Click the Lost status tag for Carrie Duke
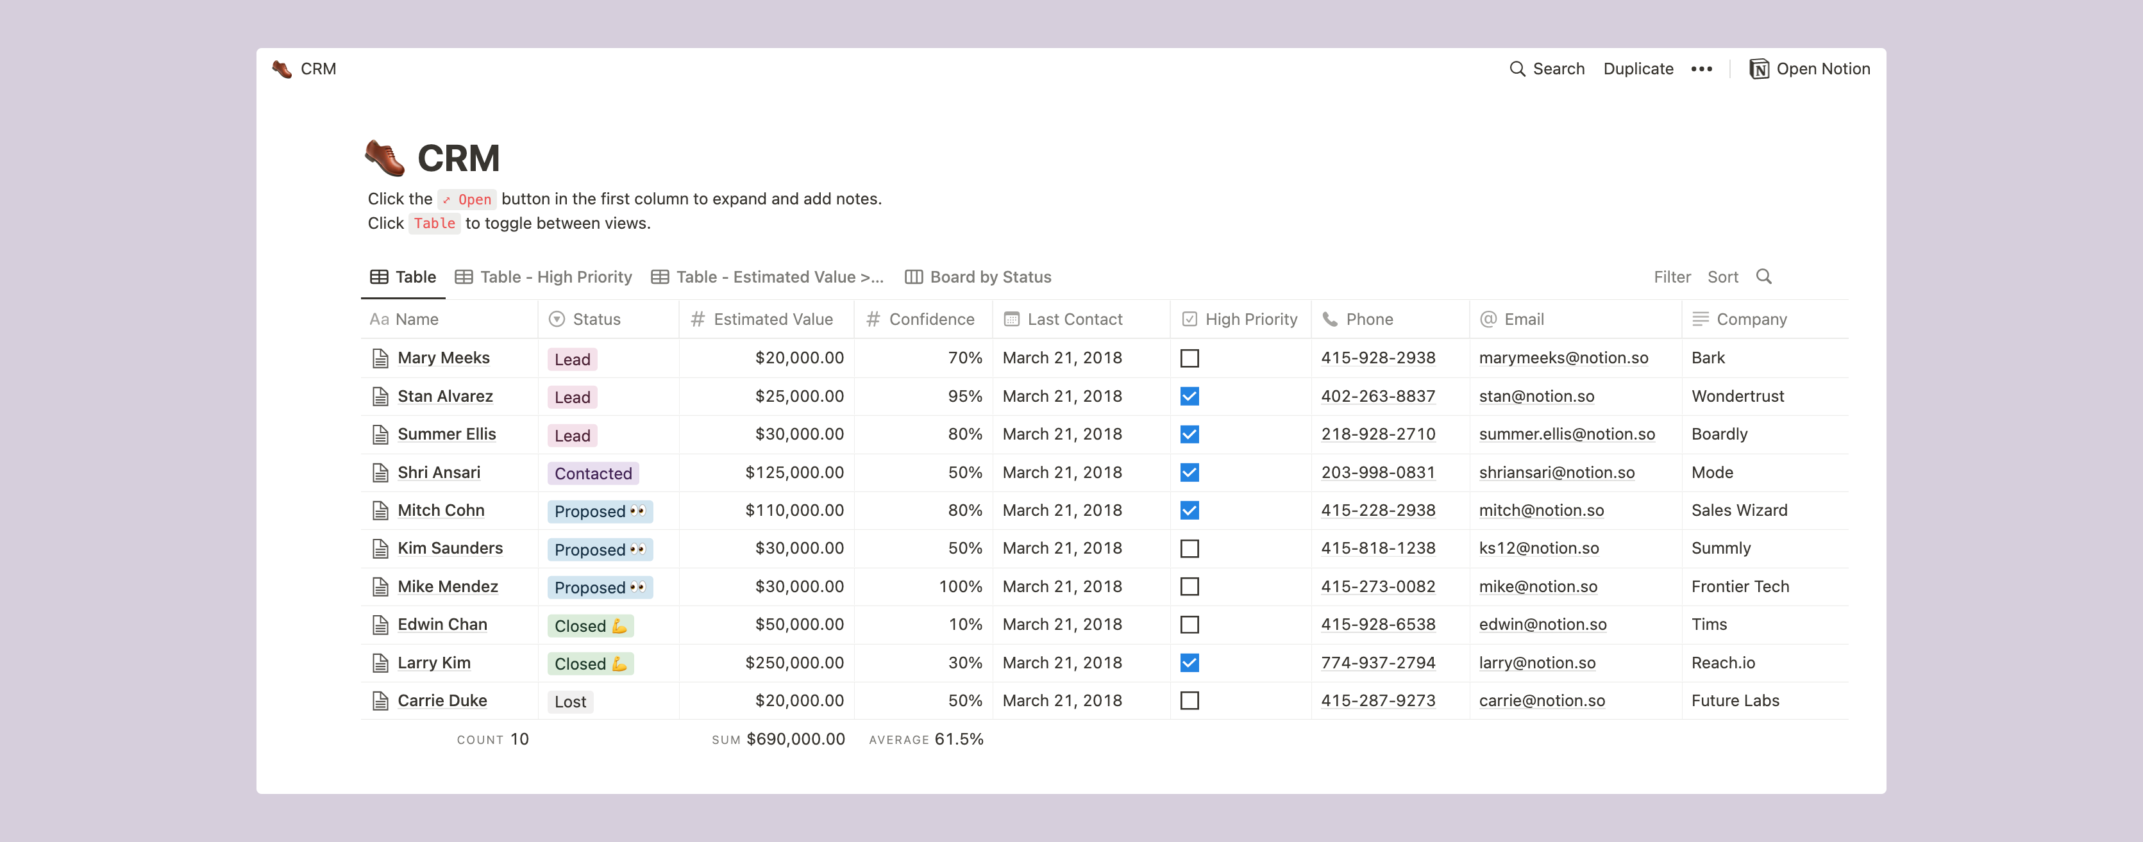2143x842 pixels. point(570,702)
